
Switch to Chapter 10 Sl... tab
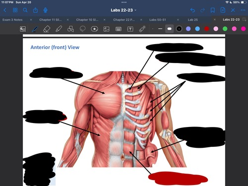87,20
